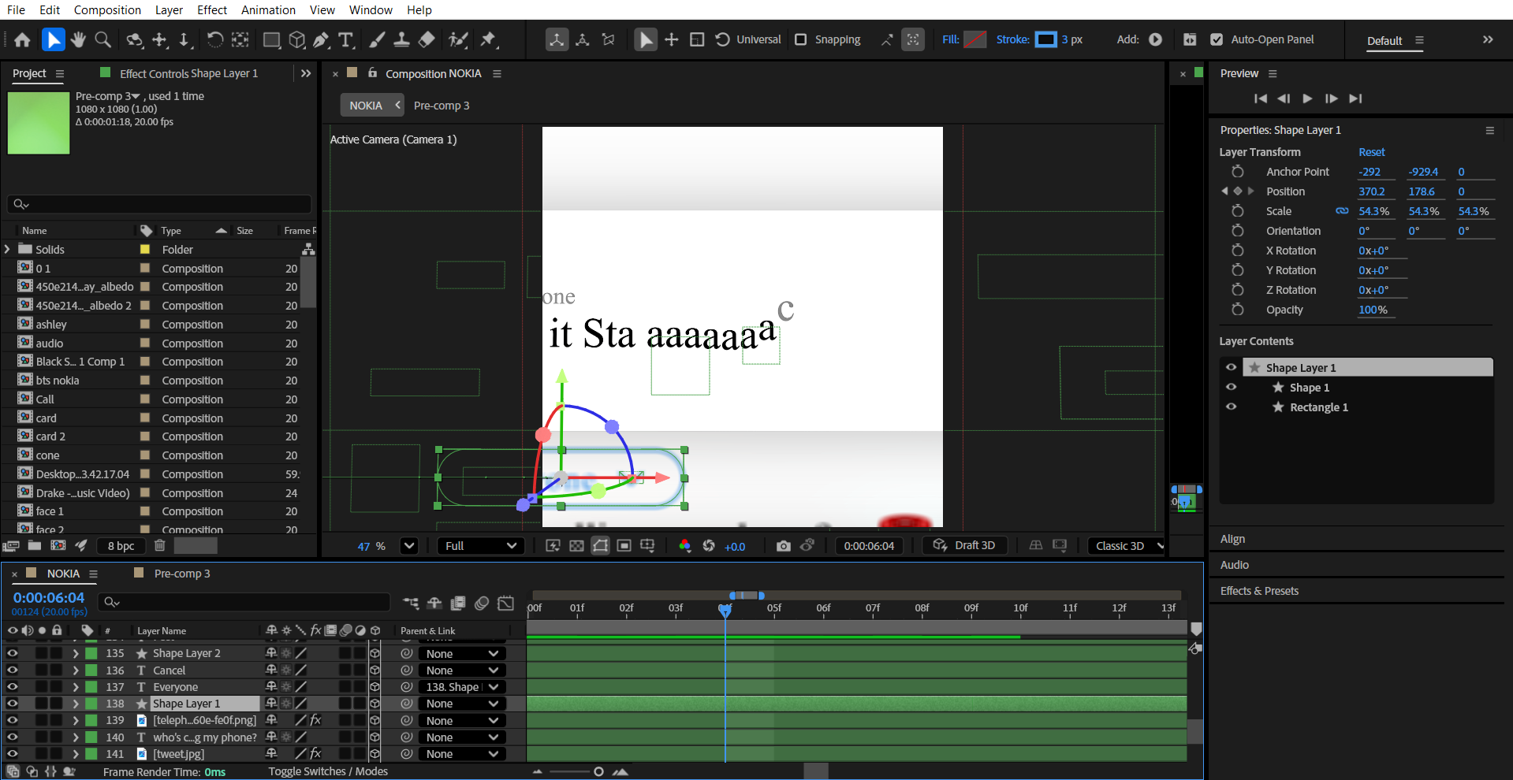Click the Stroke color swatch
Screen dimensions: 1513x780
pyautogui.click(x=1045, y=39)
